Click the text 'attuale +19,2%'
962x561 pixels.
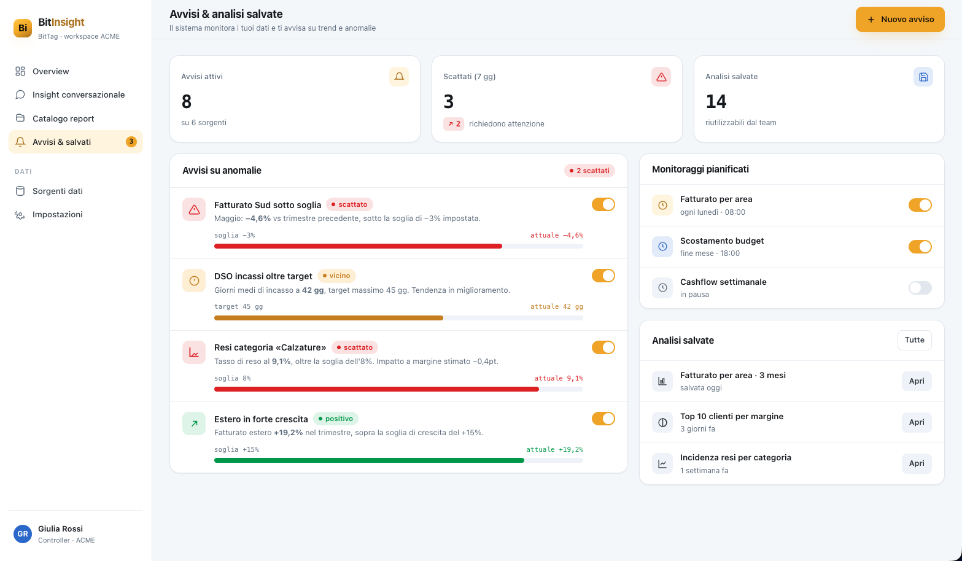pyautogui.click(x=554, y=449)
